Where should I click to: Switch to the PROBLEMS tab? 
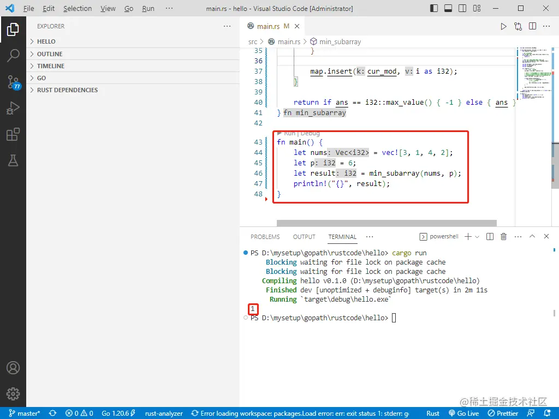point(265,237)
